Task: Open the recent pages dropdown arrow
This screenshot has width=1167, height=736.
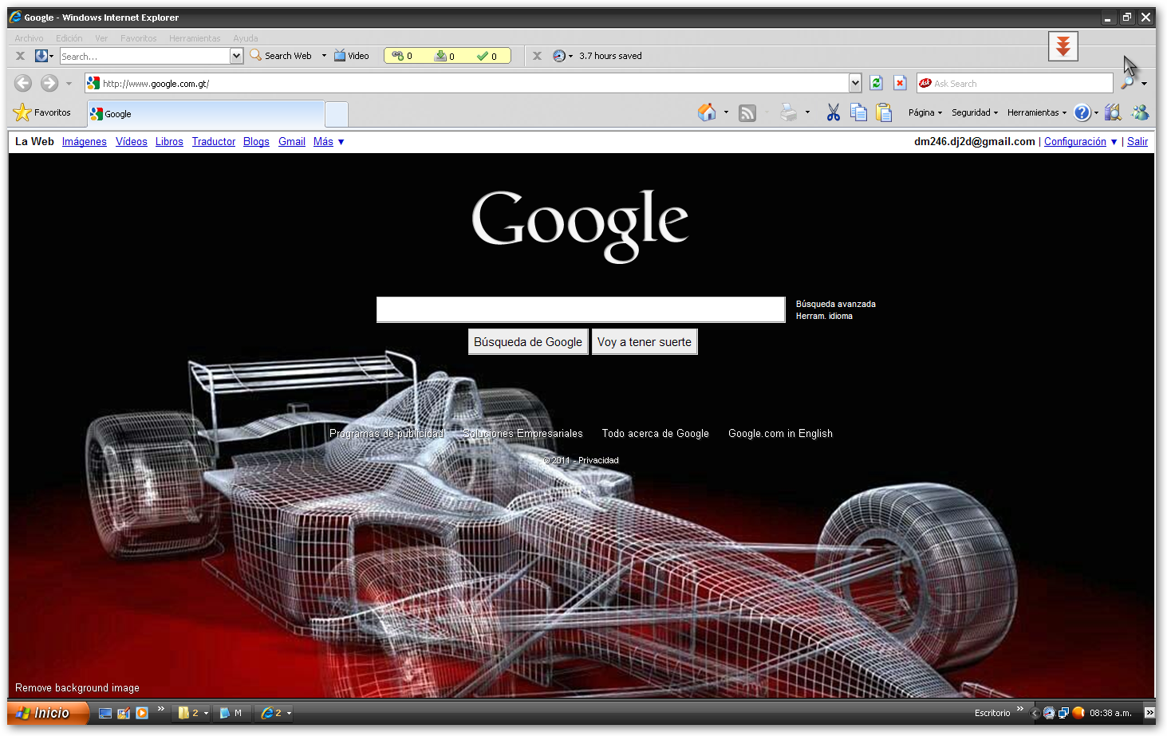Action: tap(69, 83)
